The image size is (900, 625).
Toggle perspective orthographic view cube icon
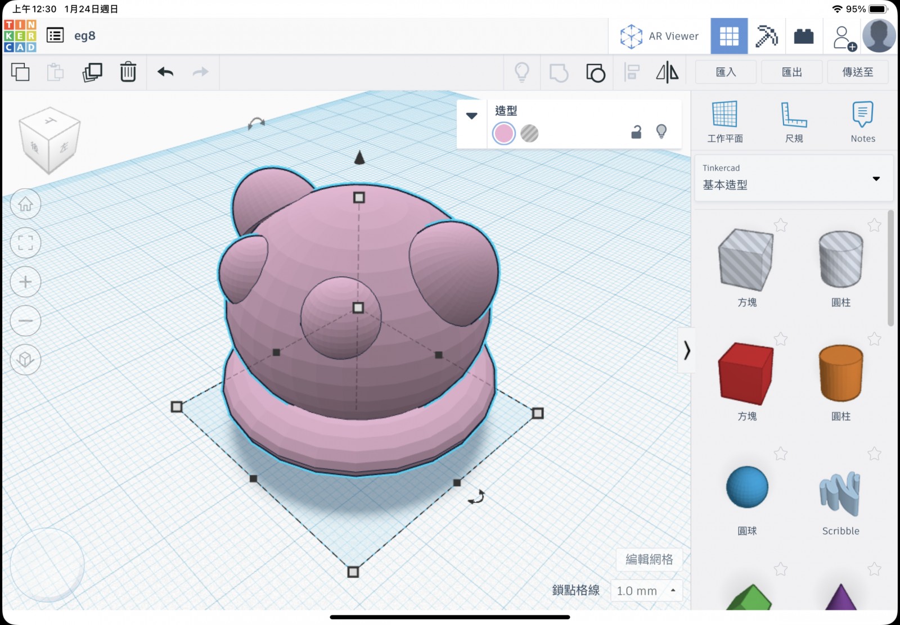[x=26, y=359]
